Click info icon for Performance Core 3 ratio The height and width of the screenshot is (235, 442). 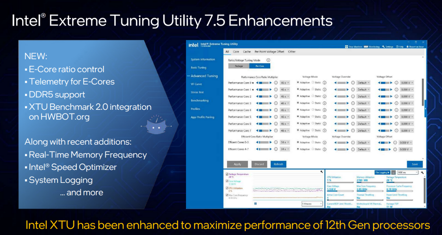pos(276,103)
